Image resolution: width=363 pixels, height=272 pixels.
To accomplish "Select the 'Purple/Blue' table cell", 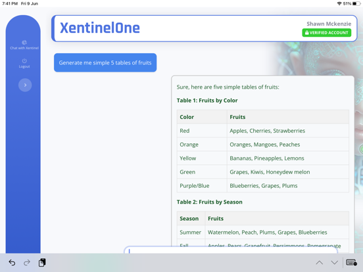I will click(202, 185).
